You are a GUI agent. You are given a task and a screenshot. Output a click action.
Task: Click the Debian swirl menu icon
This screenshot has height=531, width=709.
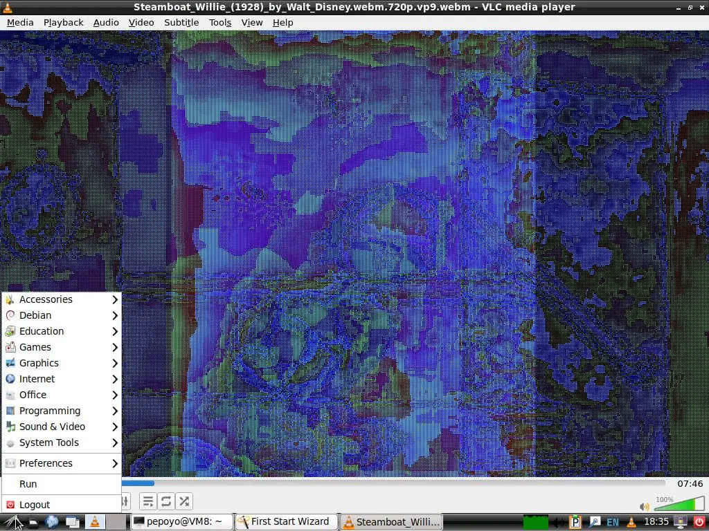(x=10, y=315)
